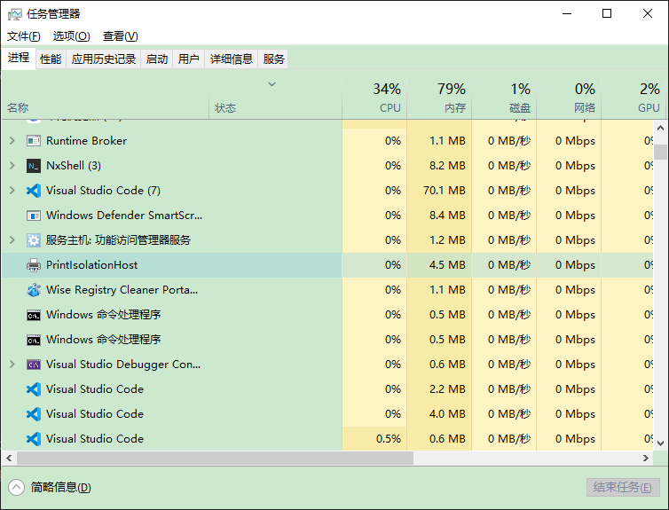Click the VS Code icon in 4.0 MB row

[34, 413]
